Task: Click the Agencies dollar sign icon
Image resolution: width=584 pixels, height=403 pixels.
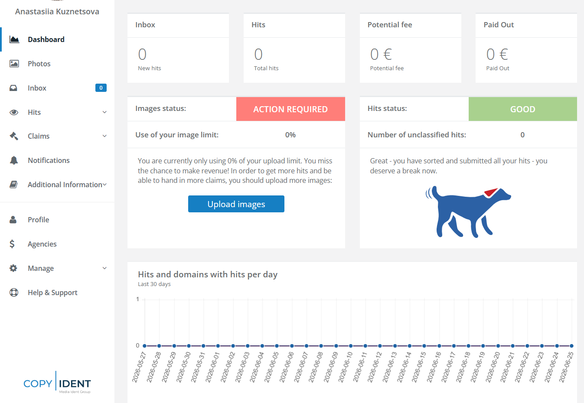Action: pyautogui.click(x=12, y=244)
